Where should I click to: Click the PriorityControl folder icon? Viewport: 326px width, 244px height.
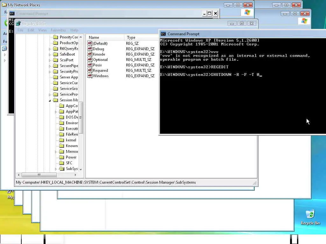point(55,37)
